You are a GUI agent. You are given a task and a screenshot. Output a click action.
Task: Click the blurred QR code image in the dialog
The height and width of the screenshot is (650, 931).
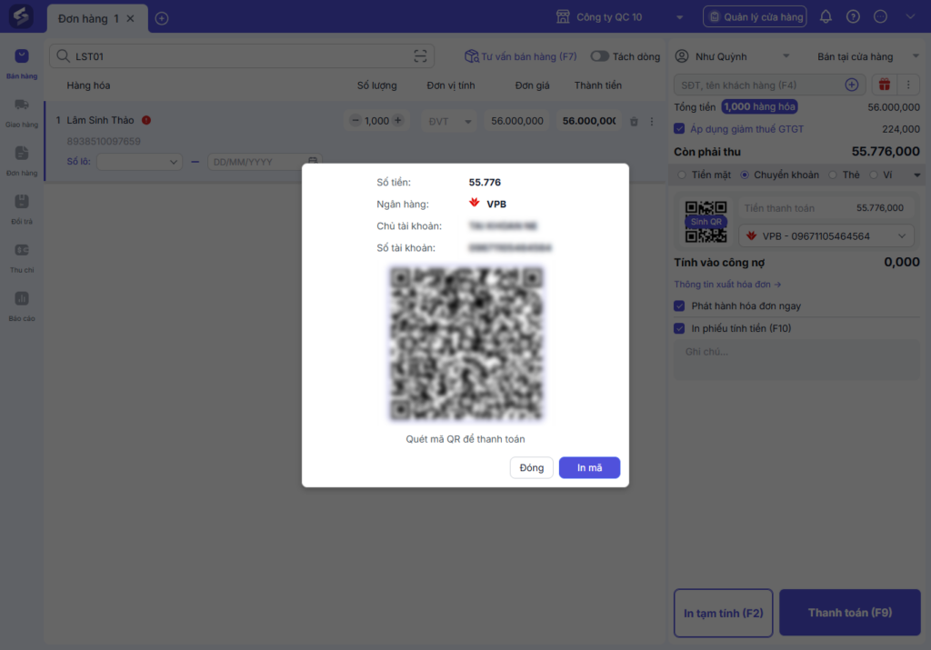pos(466,344)
